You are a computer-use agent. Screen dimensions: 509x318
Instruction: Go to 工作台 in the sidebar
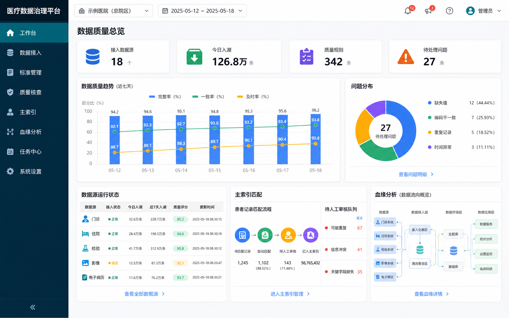34,33
